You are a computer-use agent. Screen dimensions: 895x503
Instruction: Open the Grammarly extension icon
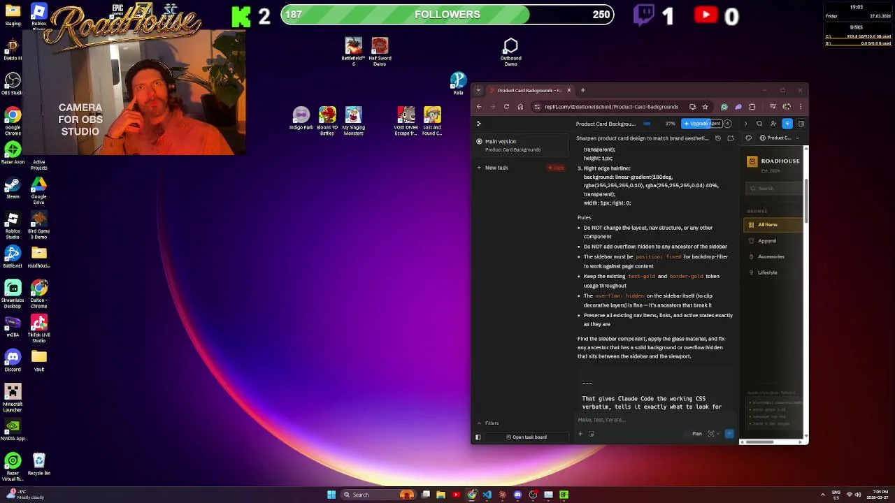724,107
